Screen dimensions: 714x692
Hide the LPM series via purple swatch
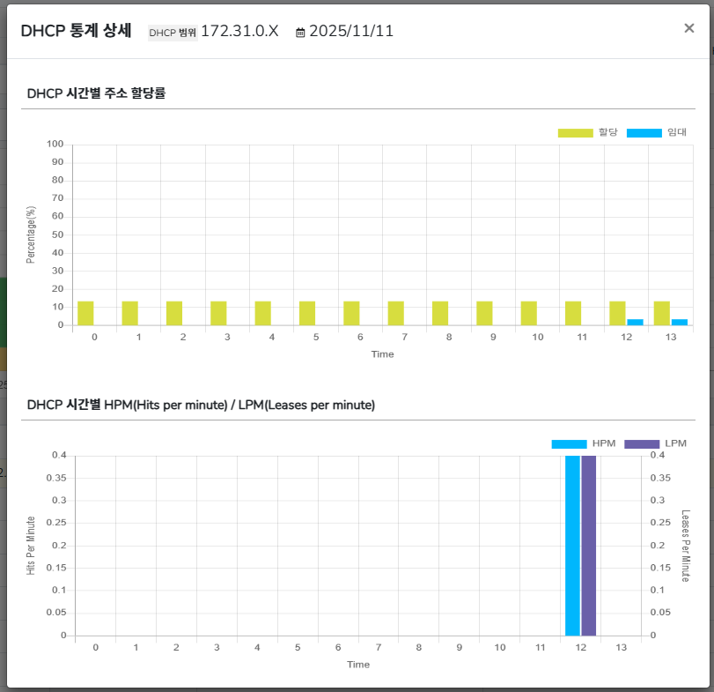tap(641, 443)
